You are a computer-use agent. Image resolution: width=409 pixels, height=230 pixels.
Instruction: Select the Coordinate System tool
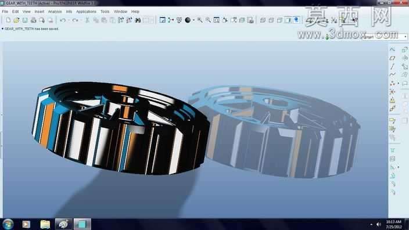click(x=392, y=92)
